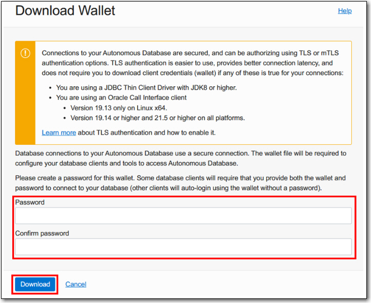The image size is (371, 303).
Task: Click the Password field label
Action: click(x=30, y=202)
